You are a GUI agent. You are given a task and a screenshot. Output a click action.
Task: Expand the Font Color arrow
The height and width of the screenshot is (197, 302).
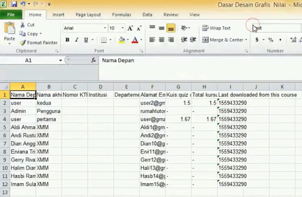142,40
